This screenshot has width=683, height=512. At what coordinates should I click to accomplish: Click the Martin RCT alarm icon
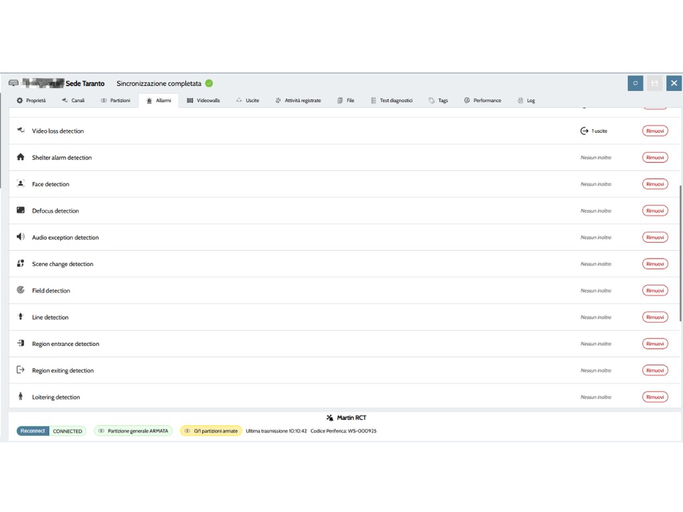(329, 417)
